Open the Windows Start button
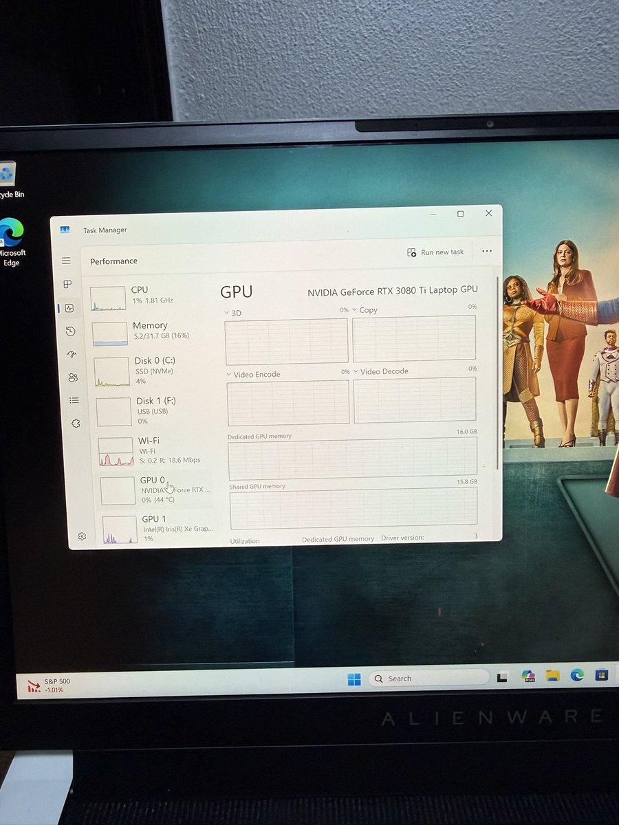Image resolution: width=619 pixels, height=825 pixels. pos(354,679)
